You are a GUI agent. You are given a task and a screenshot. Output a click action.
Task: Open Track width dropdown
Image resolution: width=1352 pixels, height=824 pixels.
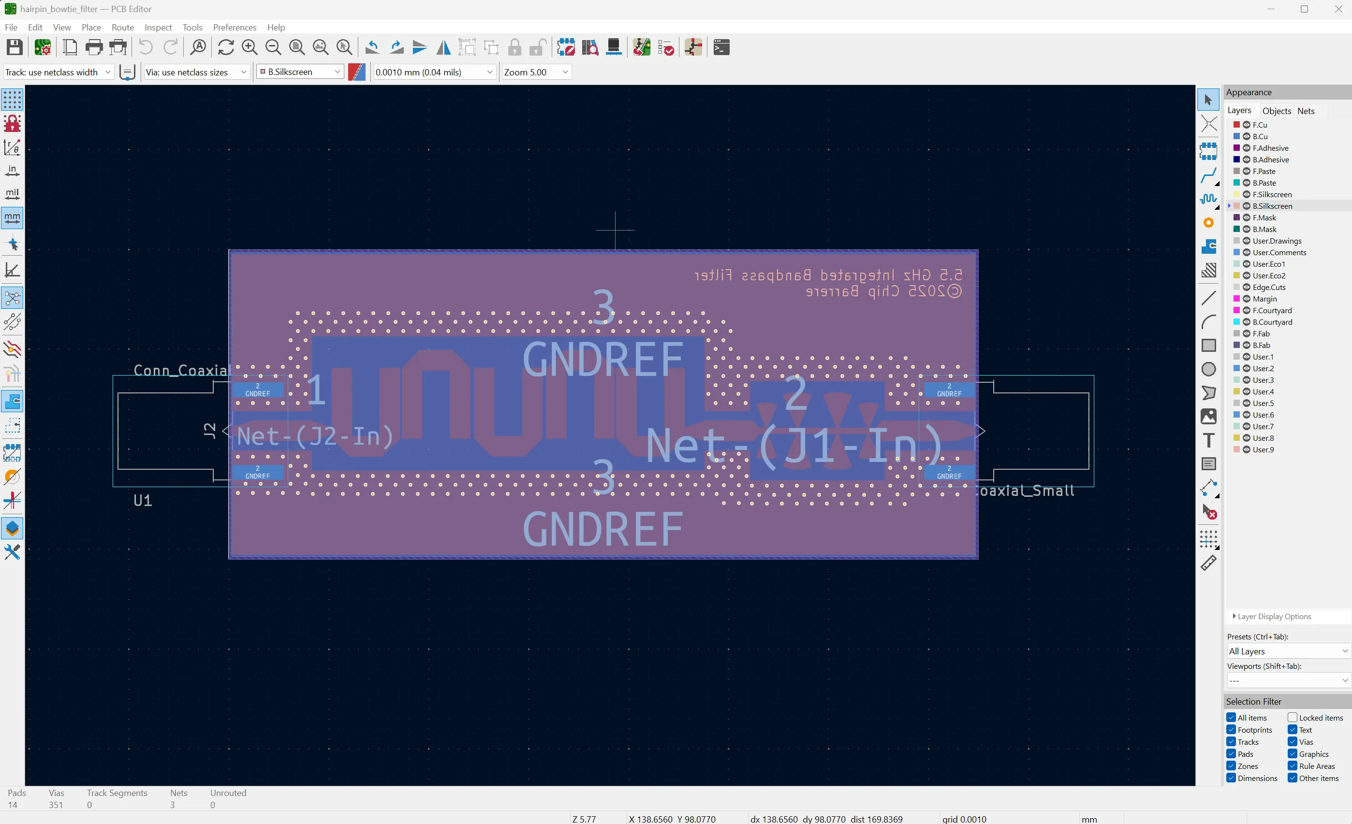(x=58, y=72)
